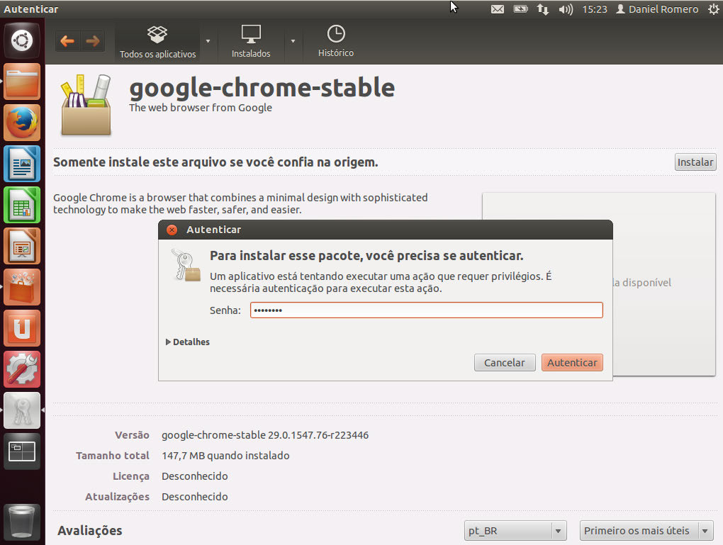Close the Autenticar dialog
The image size is (723, 545).
(172, 230)
